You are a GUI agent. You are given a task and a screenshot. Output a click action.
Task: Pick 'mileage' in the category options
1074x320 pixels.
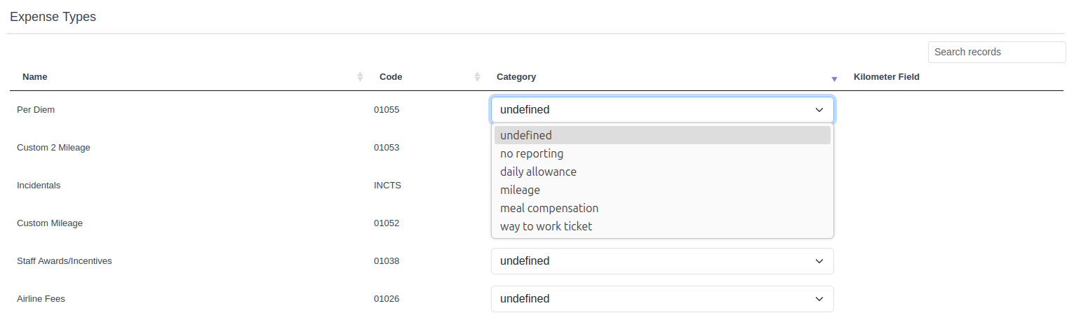click(x=520, y=190)
